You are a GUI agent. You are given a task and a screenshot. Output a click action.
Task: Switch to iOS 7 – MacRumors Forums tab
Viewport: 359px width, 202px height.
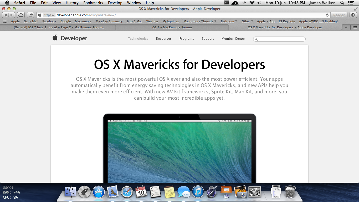coord(172,27)
